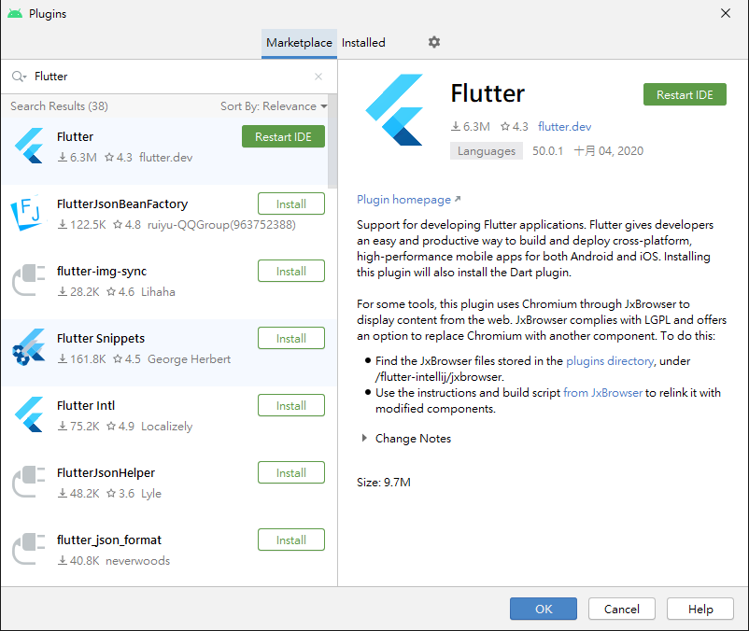Click the Flutter Intl logo icon
The height and width of the screenshot is (631, 749).
[29, 414]
